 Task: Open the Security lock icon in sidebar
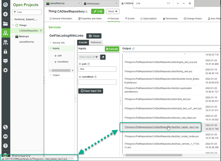pos(5,52)
